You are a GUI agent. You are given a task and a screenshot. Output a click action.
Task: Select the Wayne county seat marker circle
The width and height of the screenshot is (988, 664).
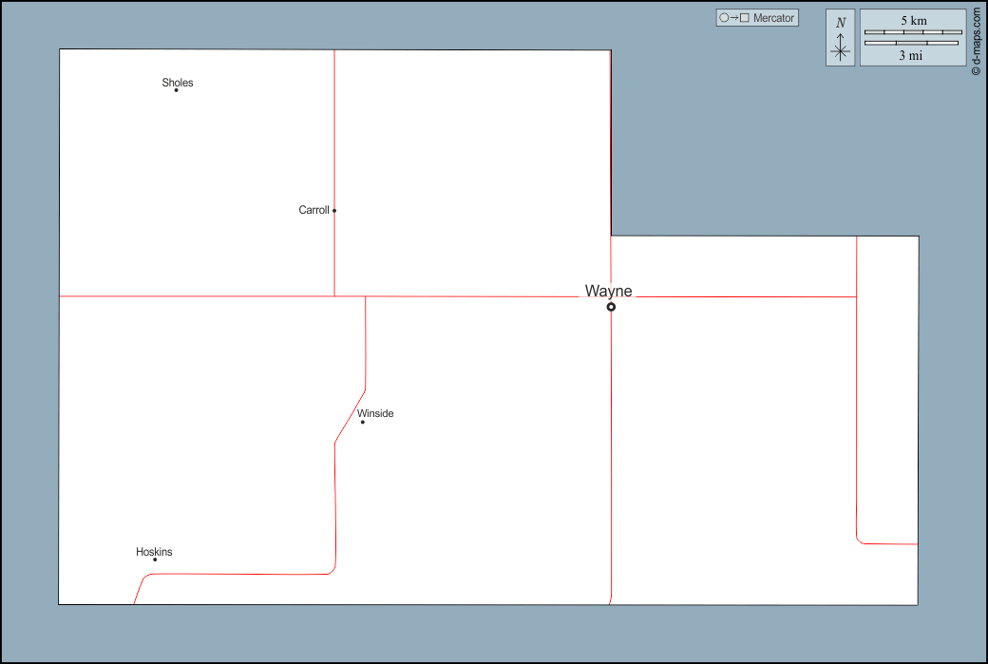click(611, 307)
